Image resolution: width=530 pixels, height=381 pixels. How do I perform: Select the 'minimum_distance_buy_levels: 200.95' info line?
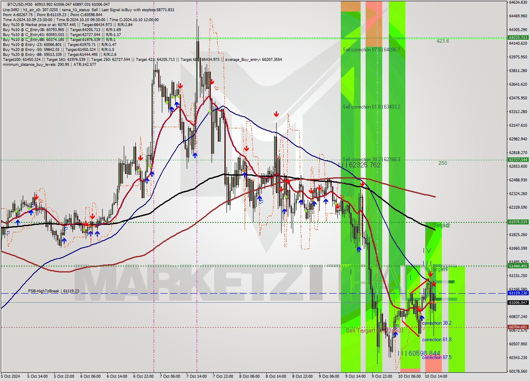coord(49,64)
